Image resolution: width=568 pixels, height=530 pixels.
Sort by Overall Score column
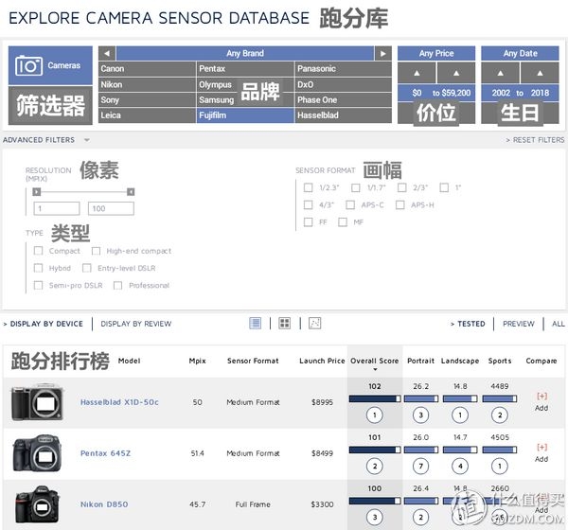(x=375, y=362)
